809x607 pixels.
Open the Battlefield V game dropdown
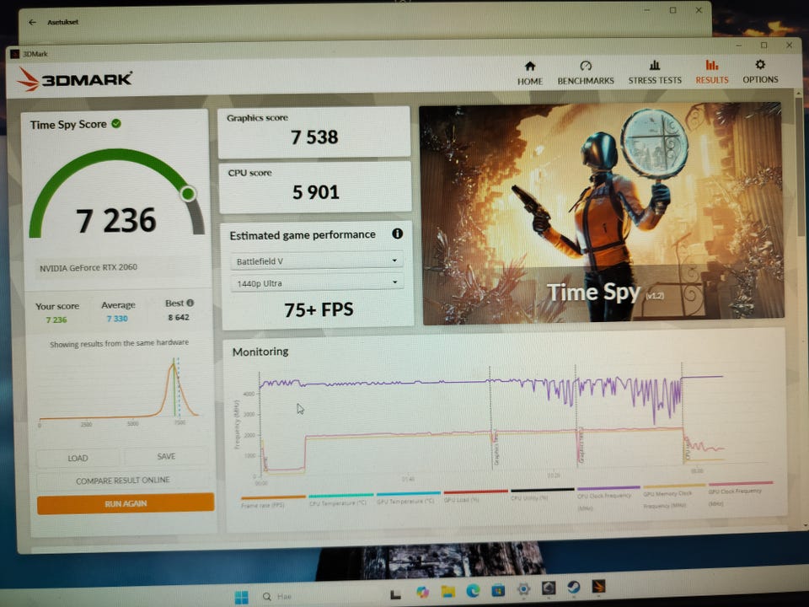[316, 261]
